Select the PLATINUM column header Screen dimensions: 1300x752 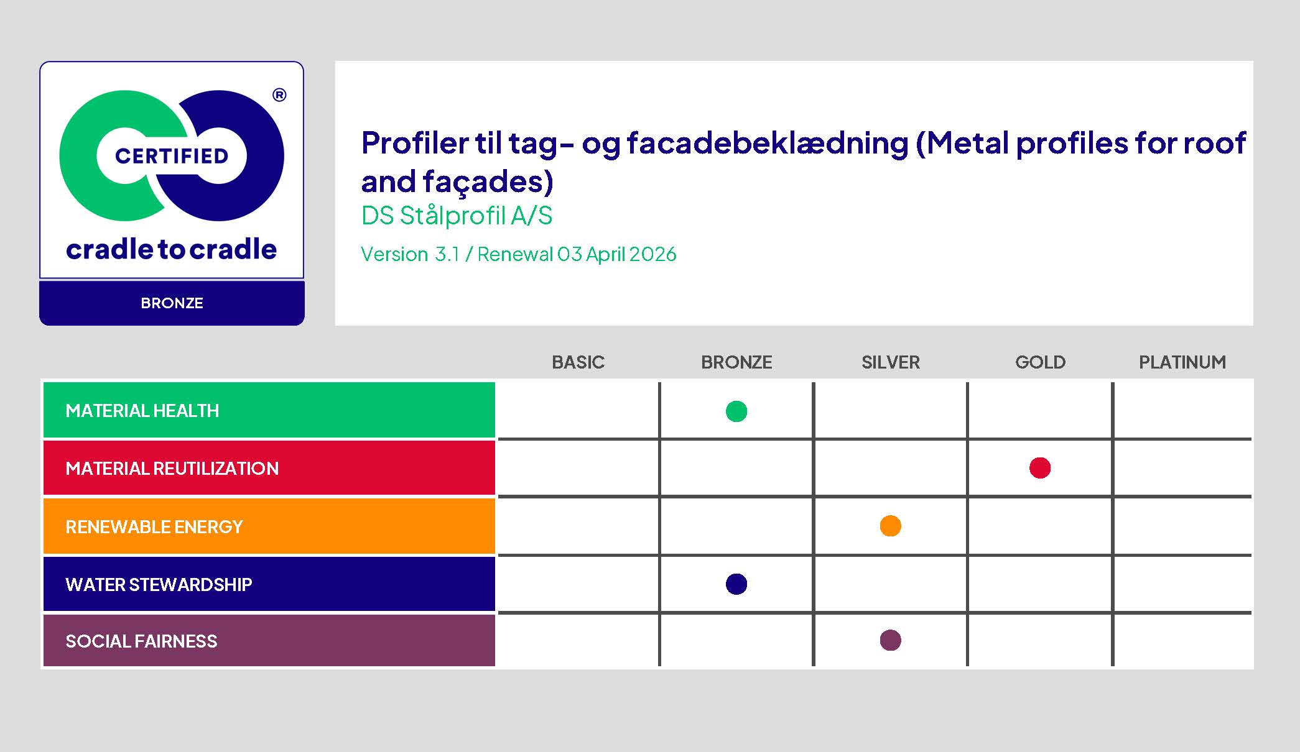pyautogui.click(x=1182, y=362)
